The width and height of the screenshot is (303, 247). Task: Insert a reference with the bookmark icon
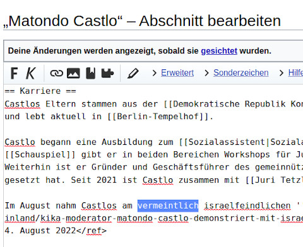(91, 73)
